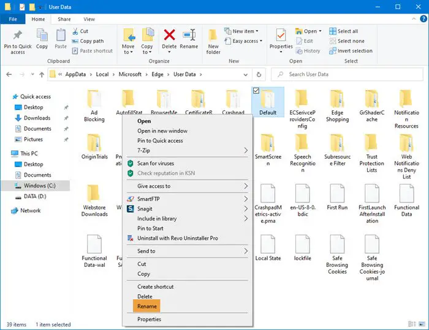Open the New item dropdown
This screenshot has width=429, height=330.
pos(245,31)
